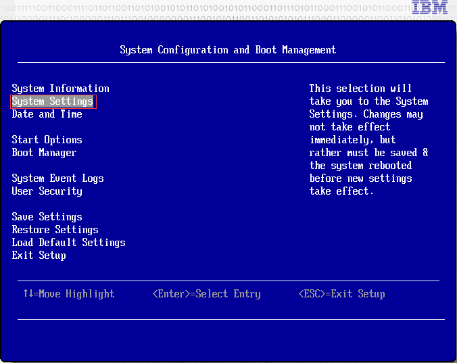Click the <ESC>=Exit Setup footer hint
This screenshot has height=363, width=457.
click(341, 294)
